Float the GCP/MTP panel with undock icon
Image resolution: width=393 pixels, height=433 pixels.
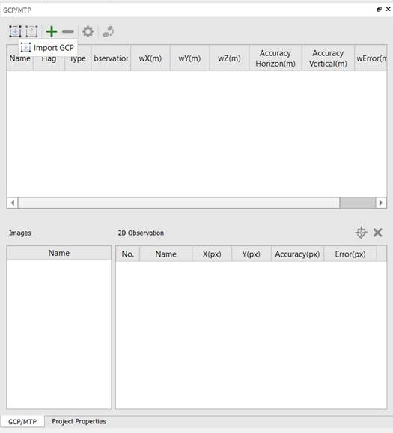pyautogui.click(x=380, y=10)
